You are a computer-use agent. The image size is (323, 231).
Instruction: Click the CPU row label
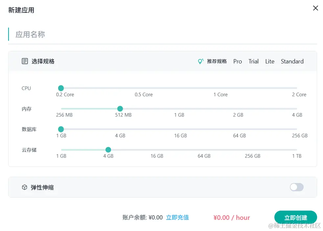pos(26,88)
